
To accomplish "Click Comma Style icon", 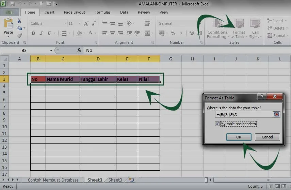I will 181,33.
